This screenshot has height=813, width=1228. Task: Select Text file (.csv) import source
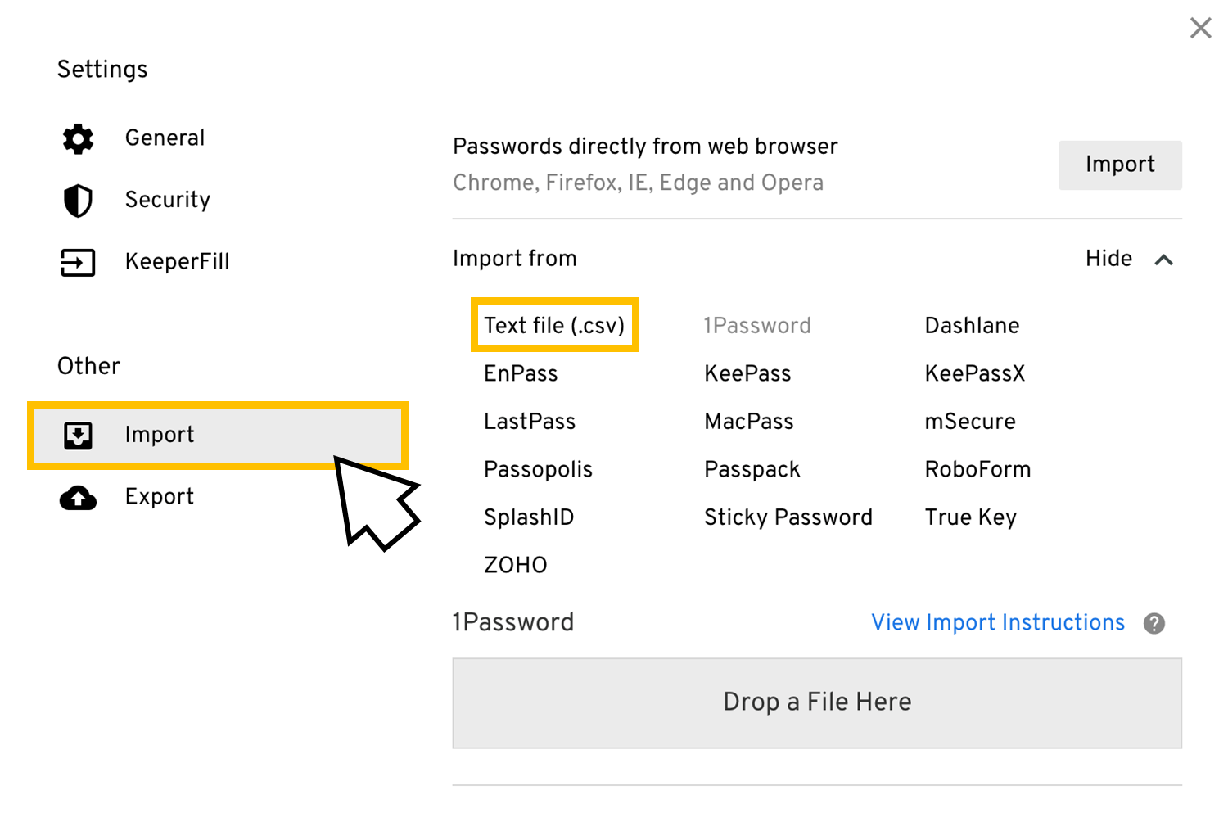click(x=554, y=326)
